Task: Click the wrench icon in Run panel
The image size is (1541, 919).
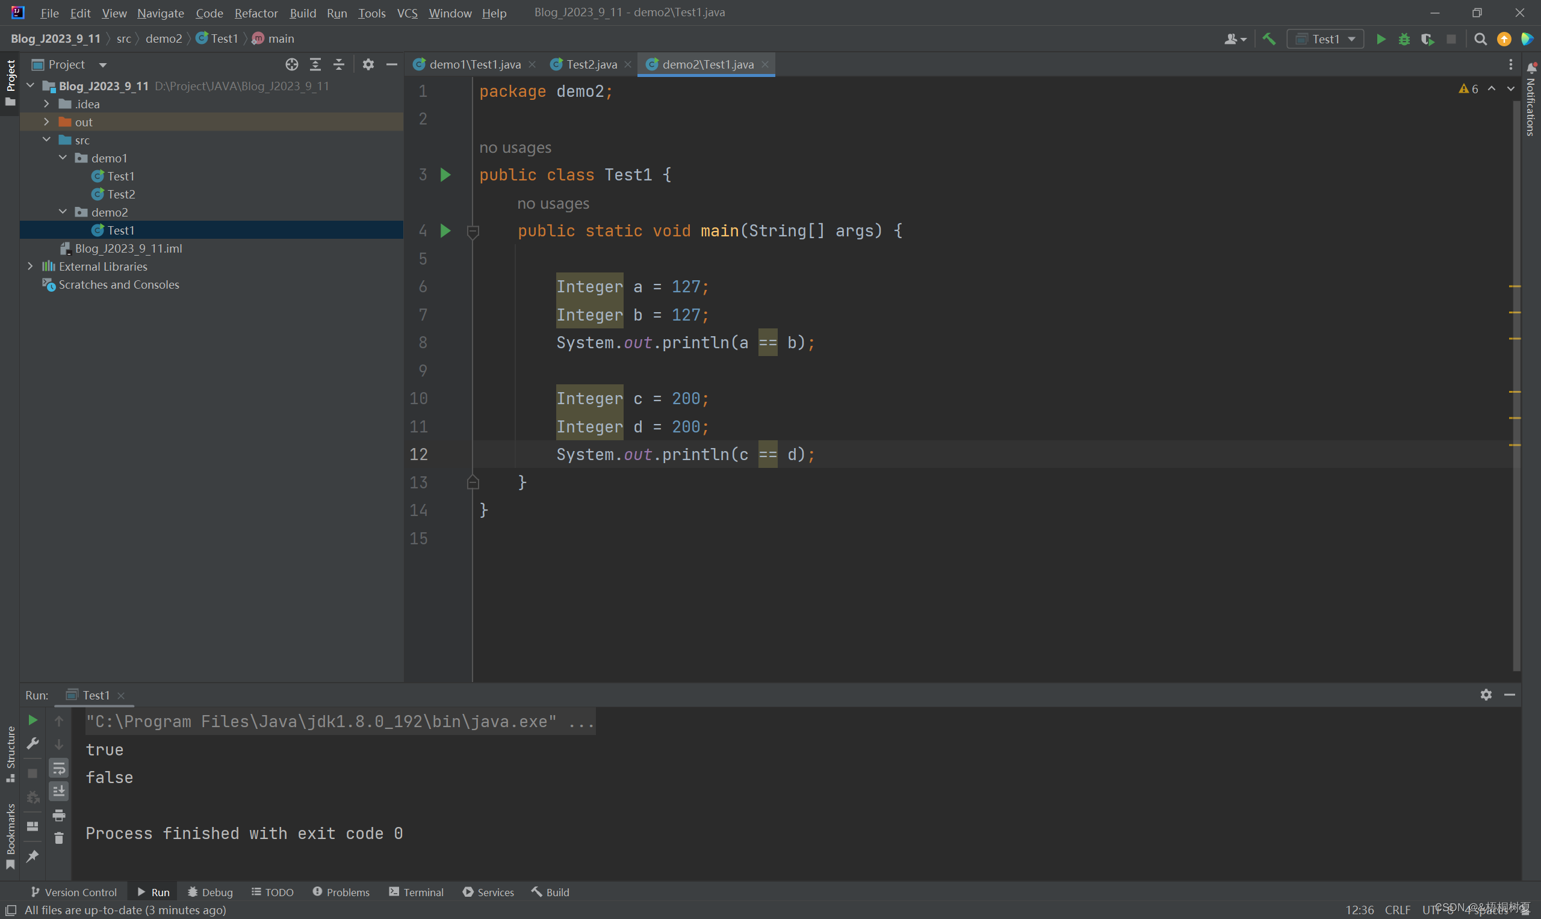Action: [x=33, y=744]
